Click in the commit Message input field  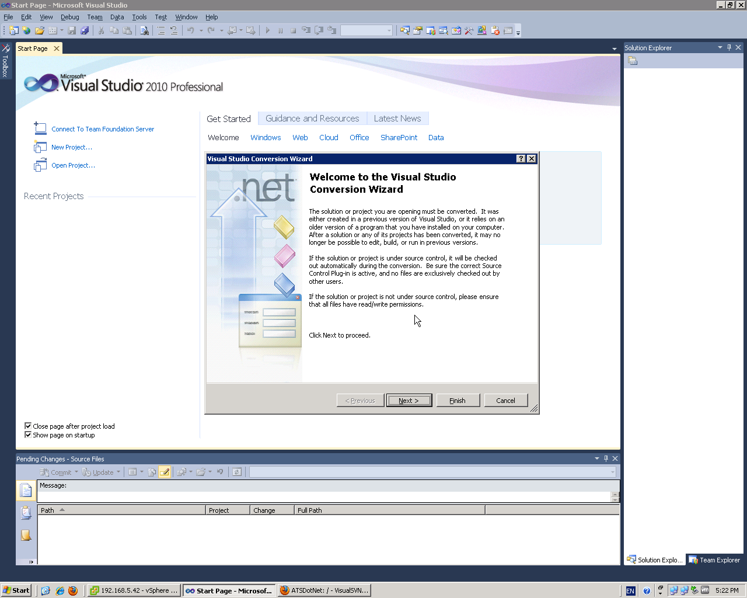[x=324, y=496]
